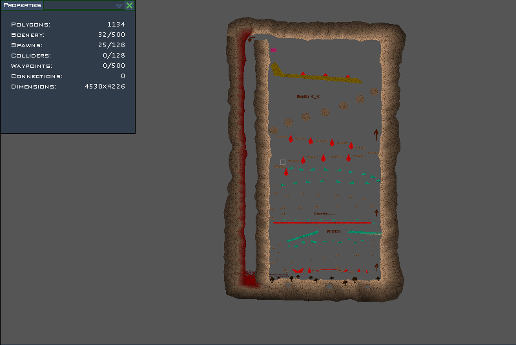
Task: Click the Connections label in Properties
Action: [36, 76]
